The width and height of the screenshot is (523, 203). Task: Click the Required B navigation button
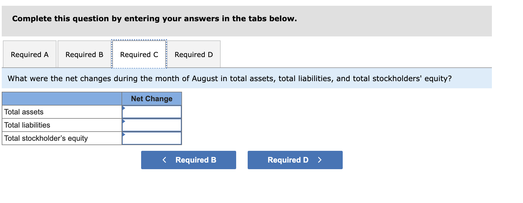[x=189, y=160]
